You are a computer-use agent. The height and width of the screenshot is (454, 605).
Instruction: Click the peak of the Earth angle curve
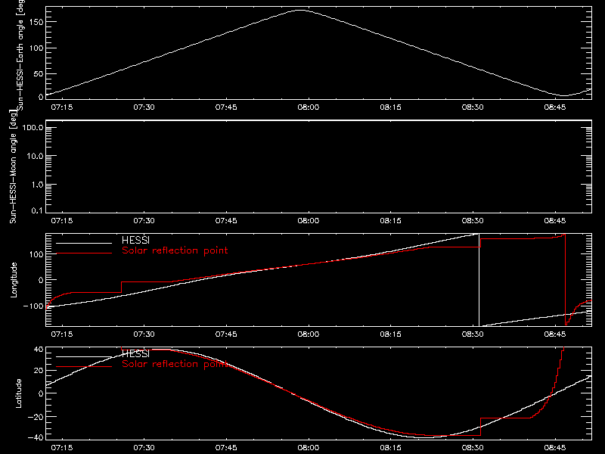coord(300,11)
